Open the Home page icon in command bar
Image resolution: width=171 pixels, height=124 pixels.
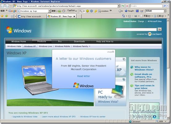pos(123,16)
